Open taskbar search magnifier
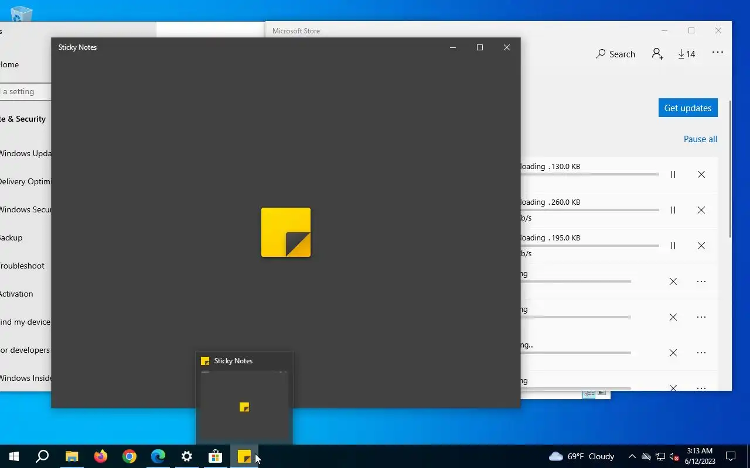 point(42,456)
